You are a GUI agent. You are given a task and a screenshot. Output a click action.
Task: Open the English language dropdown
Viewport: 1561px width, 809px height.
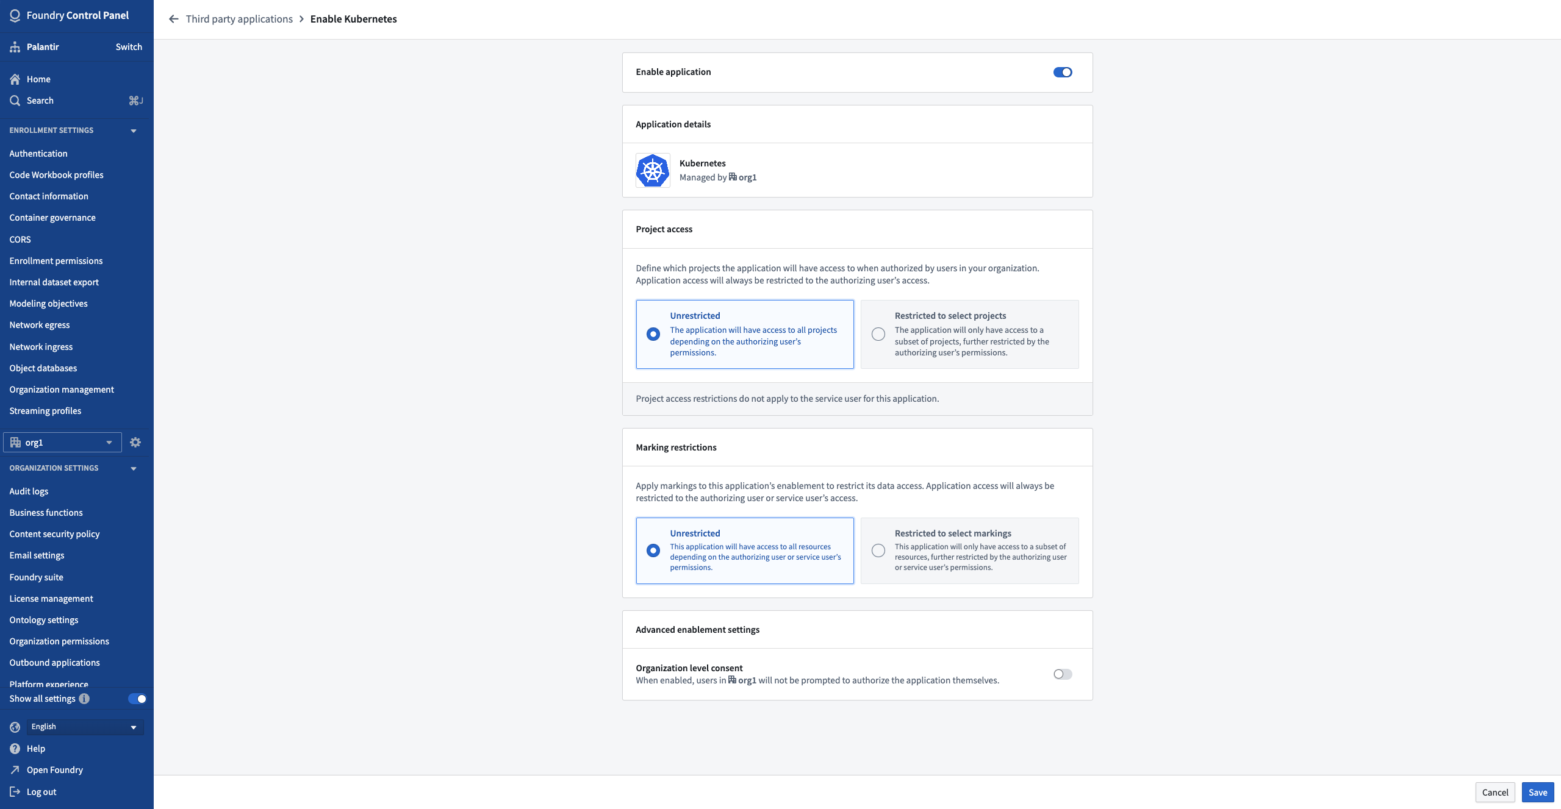85,727
